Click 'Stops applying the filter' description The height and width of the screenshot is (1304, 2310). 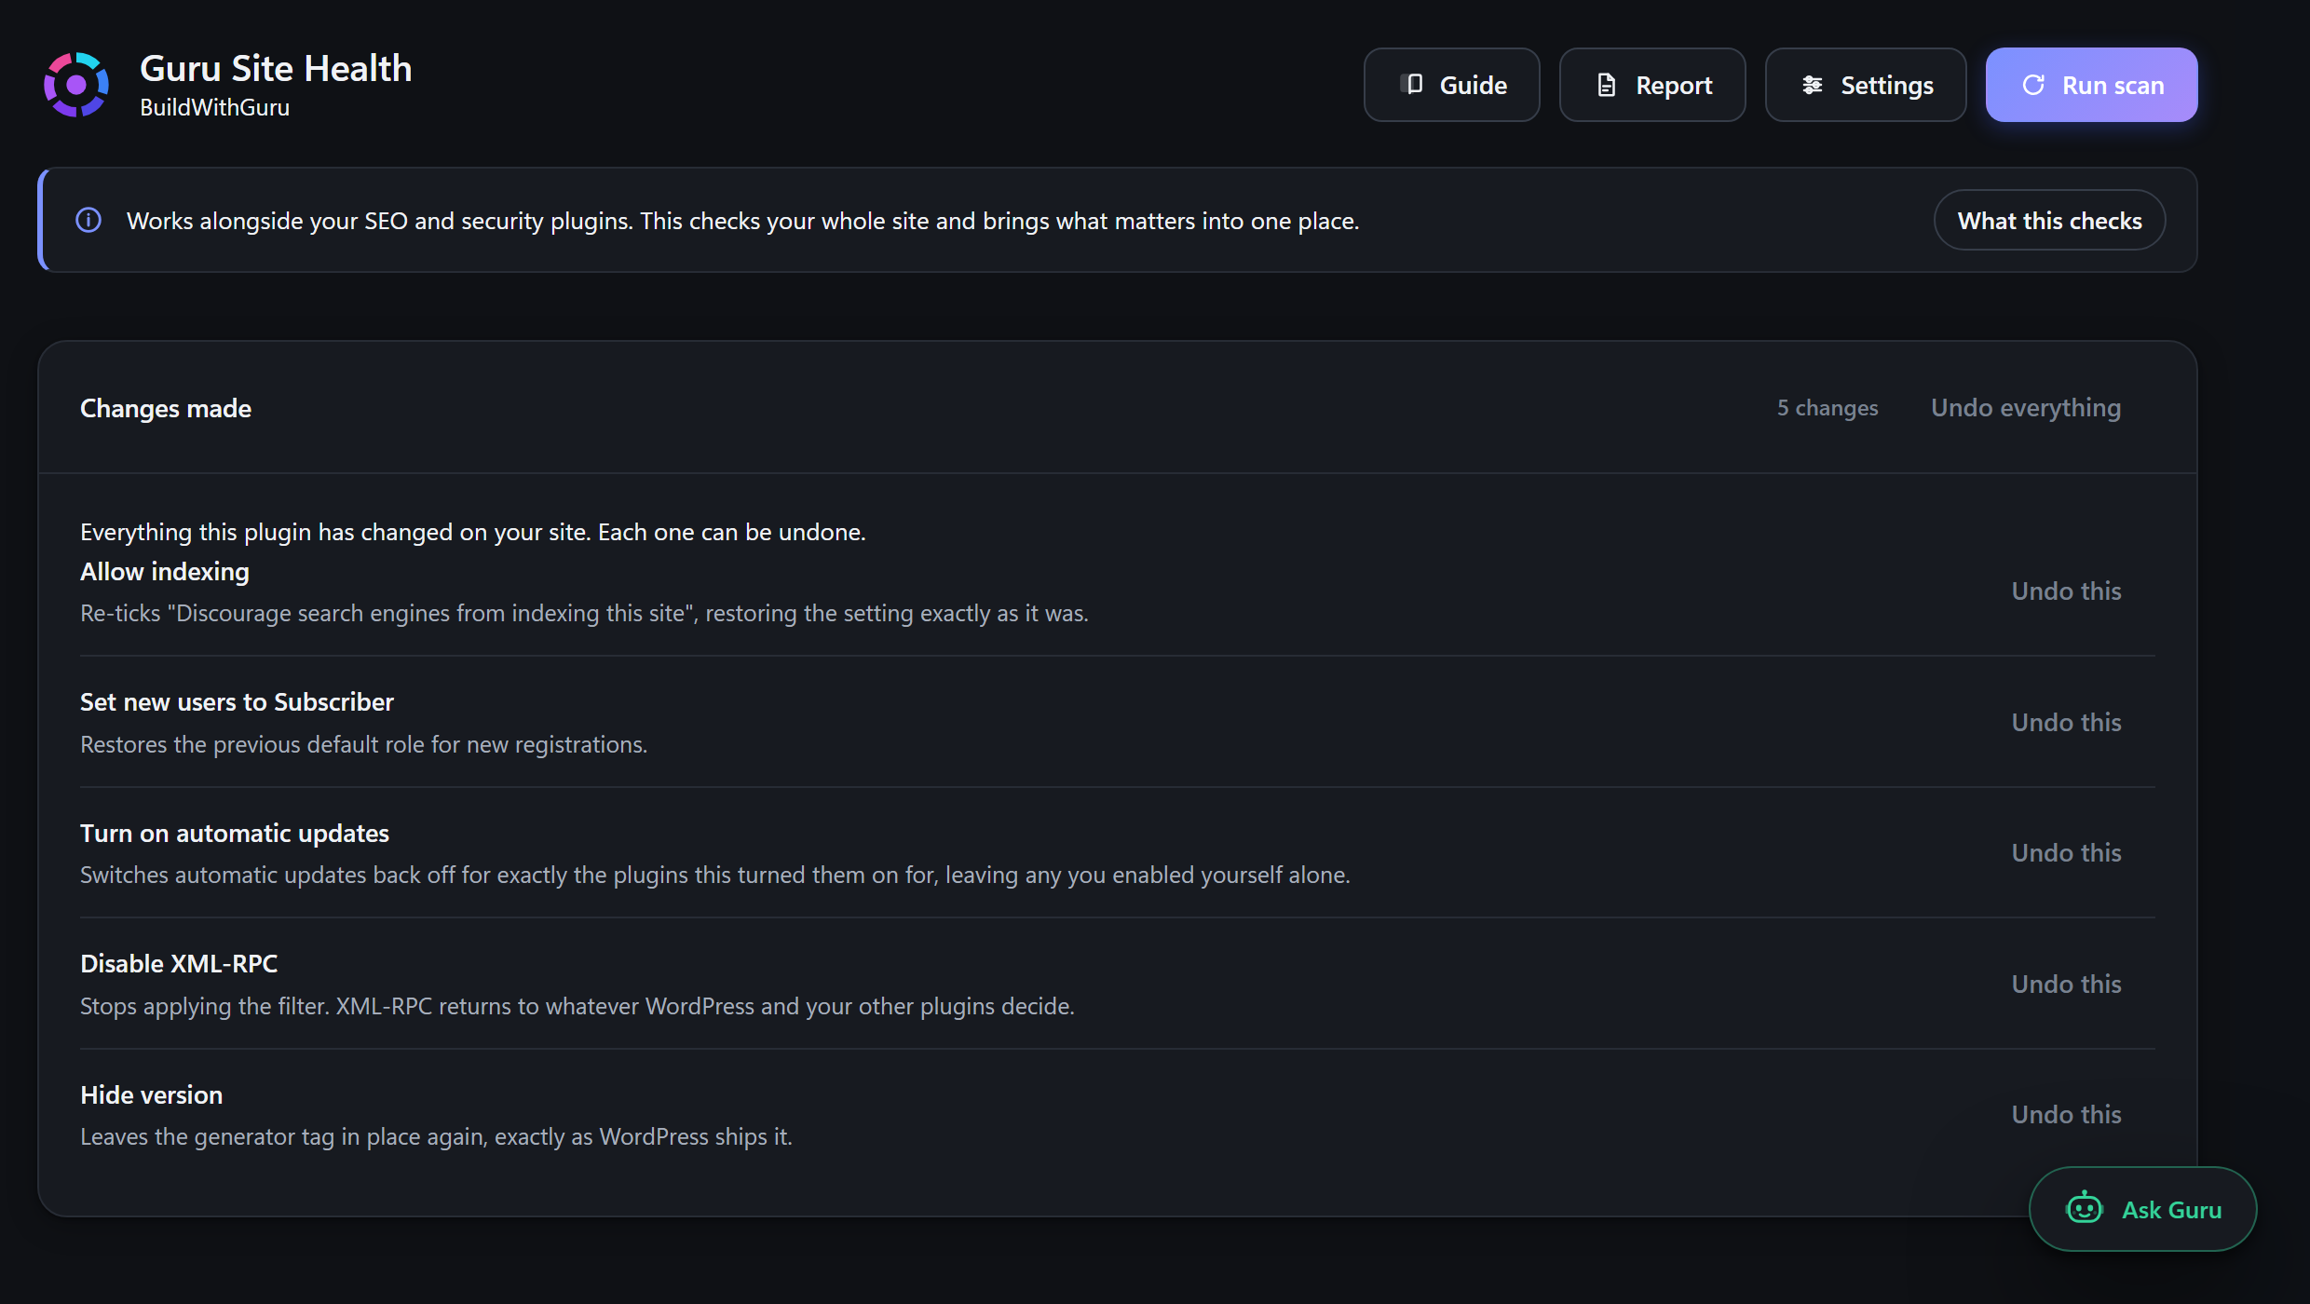pos(577,1007)
